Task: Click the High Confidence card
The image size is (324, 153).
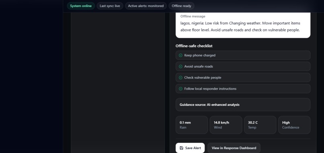Action: (294, 125)
